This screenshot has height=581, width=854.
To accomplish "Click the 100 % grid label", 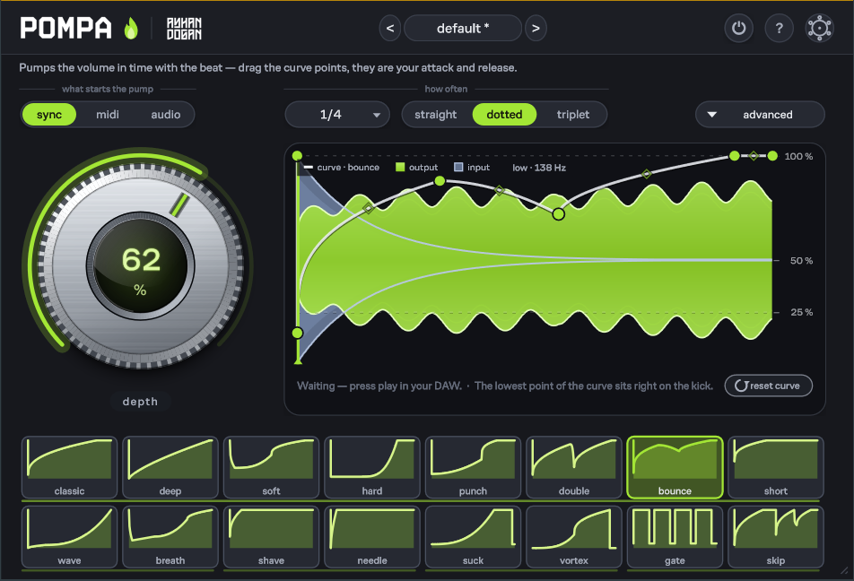I will pos(798,156).
